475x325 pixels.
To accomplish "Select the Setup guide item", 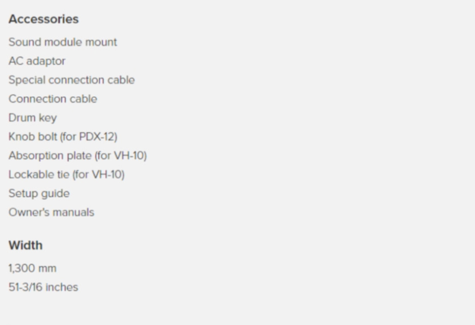I will (39, 193).
